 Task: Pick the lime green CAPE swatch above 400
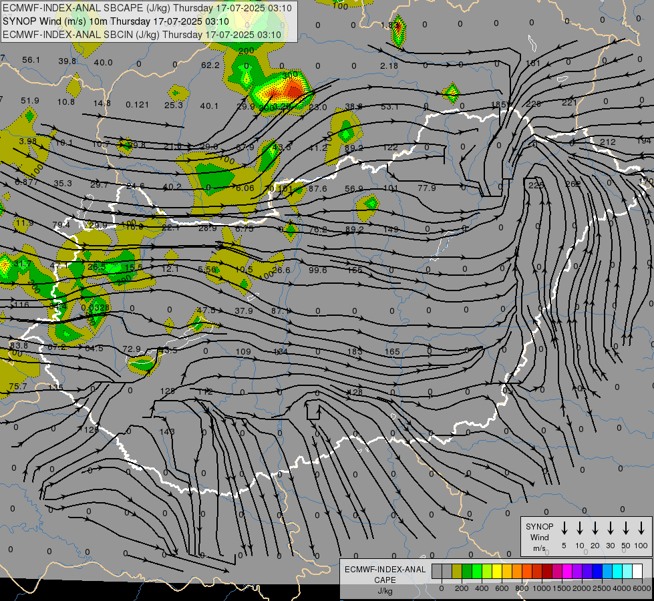point(487,572)
